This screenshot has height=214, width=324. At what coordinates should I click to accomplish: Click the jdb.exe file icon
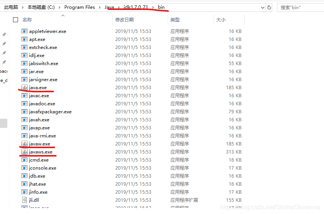(25, 176)
